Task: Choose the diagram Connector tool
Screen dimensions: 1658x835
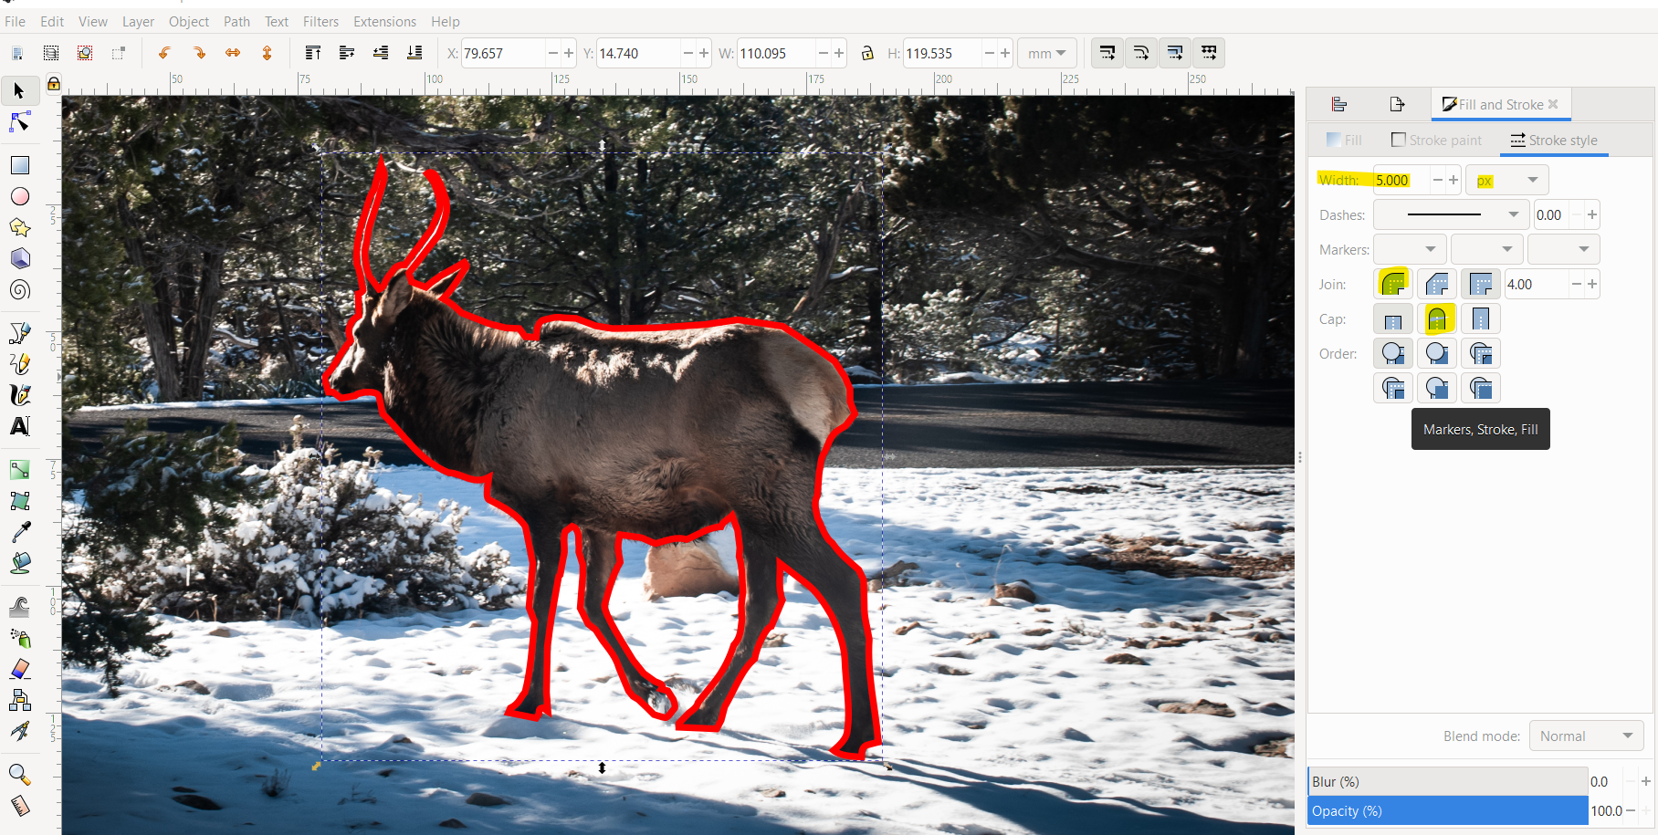Action: [x=19, y=700]
